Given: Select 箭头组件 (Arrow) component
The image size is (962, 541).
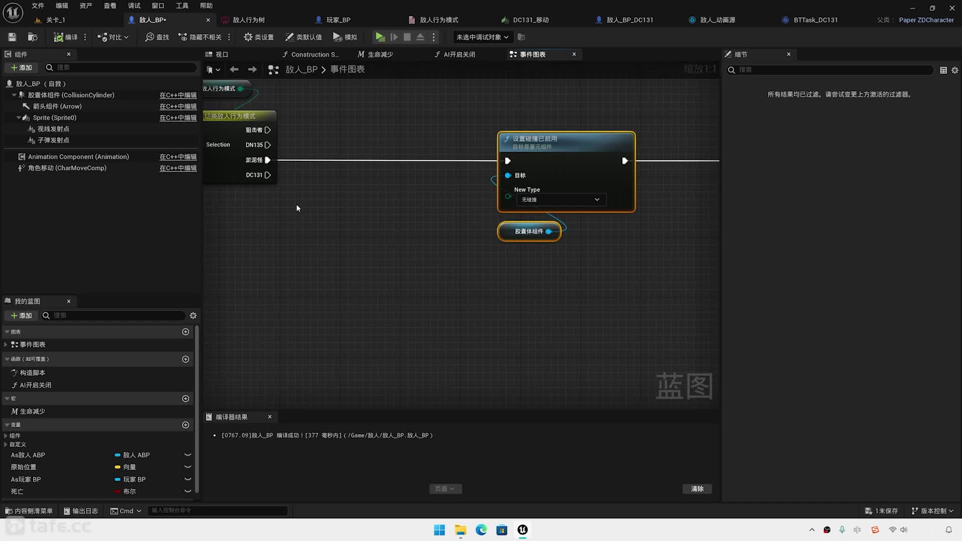Looking at the screenshot, I should click(x=57, y=107).
